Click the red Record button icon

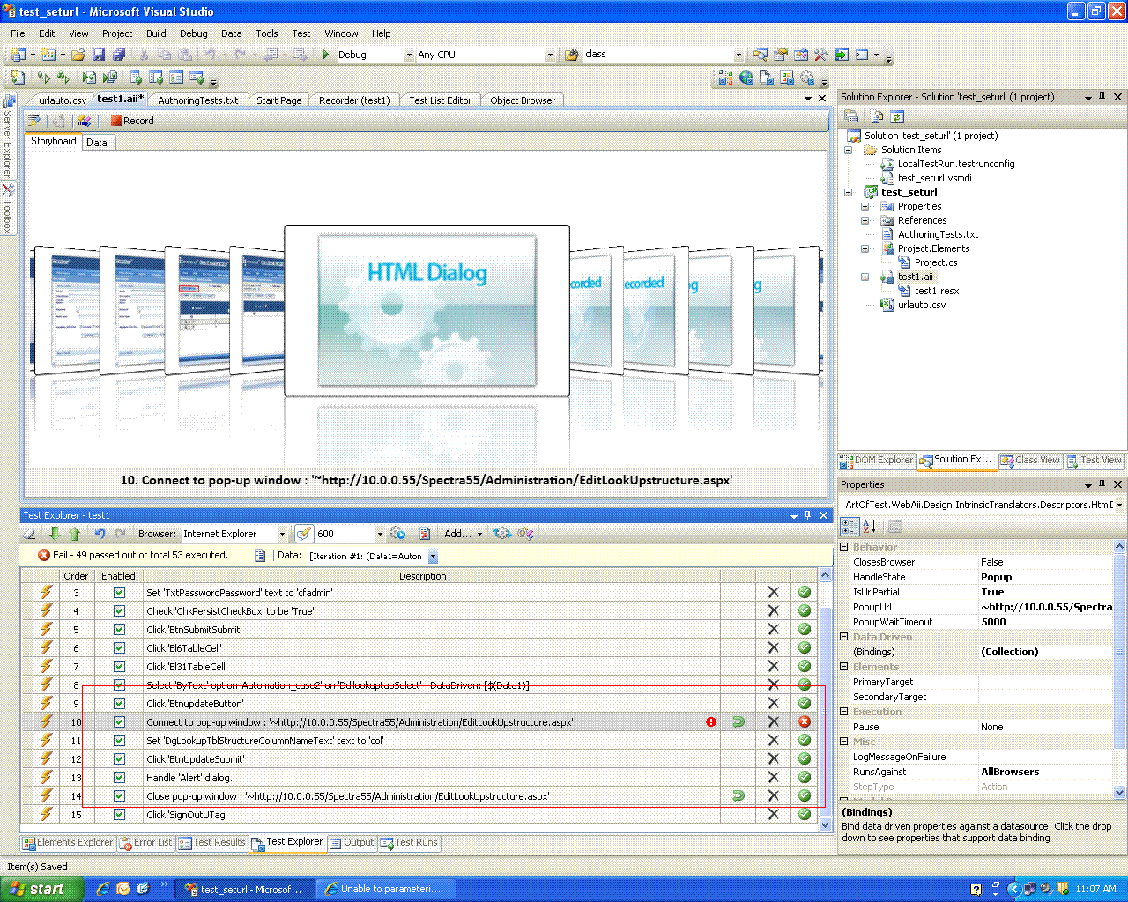[x=115, y=121]
